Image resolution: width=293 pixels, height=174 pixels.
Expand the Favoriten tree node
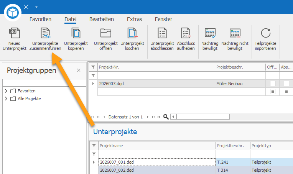click(x=6, y=91)
